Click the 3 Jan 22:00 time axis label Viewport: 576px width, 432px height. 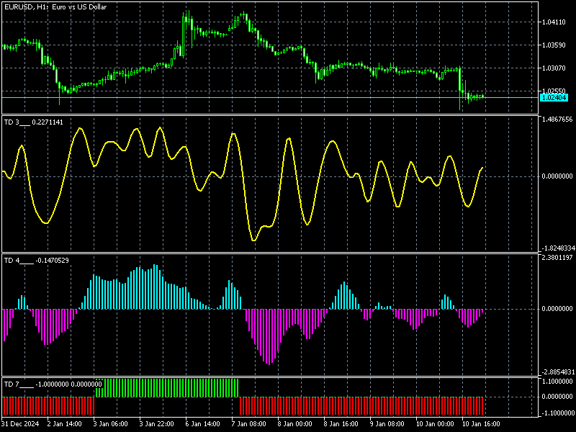pyautogui.click(x=156, y=424)
